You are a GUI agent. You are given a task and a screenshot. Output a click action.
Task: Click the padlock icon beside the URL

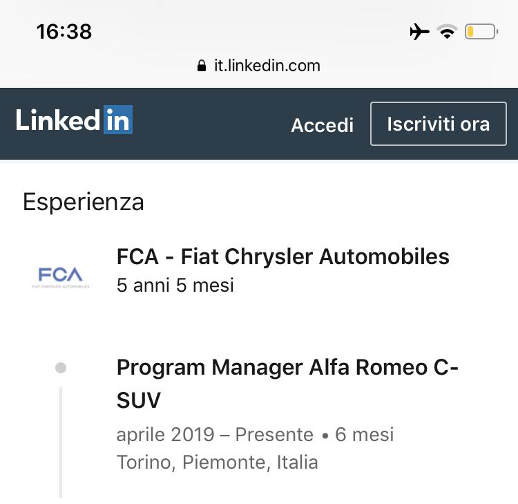pyautogui.click(x=202, y=66)
